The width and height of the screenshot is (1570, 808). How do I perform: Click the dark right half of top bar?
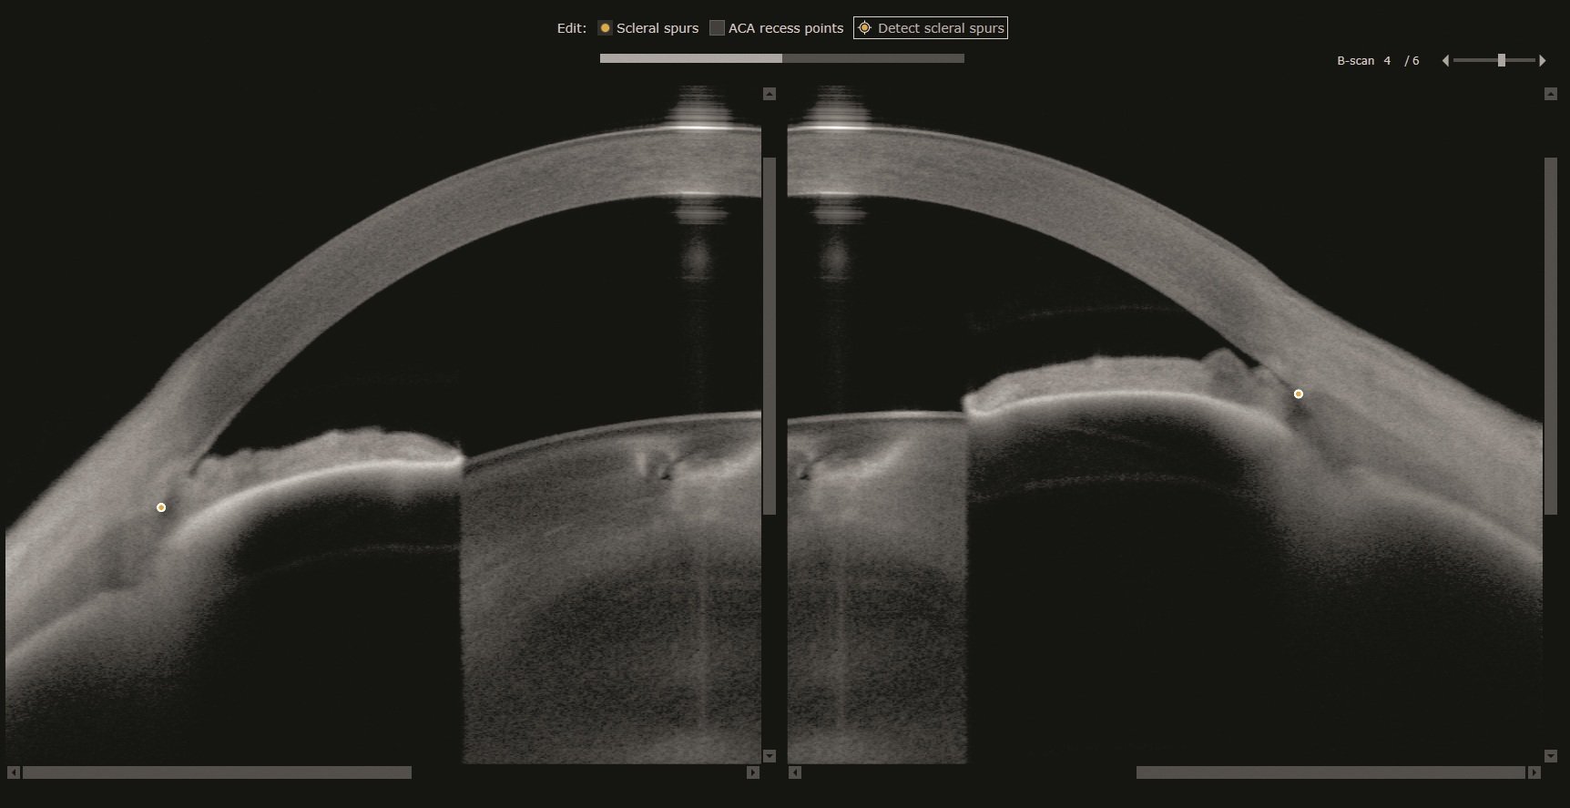click(x=872, y=58)
